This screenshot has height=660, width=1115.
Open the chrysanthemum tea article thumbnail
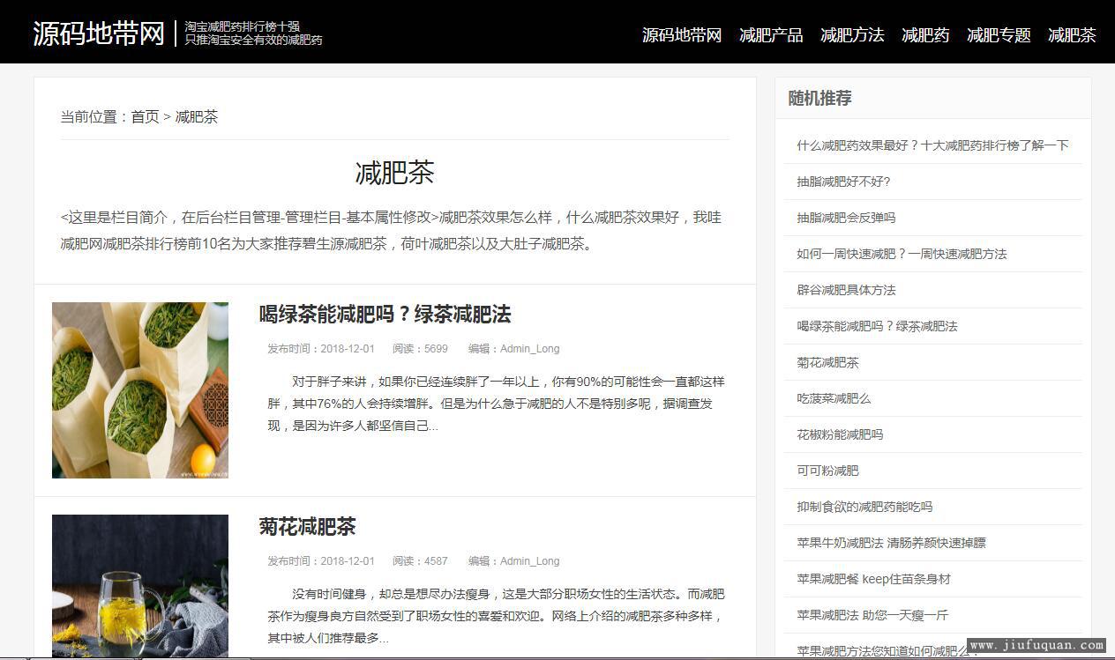coord(140,586)
